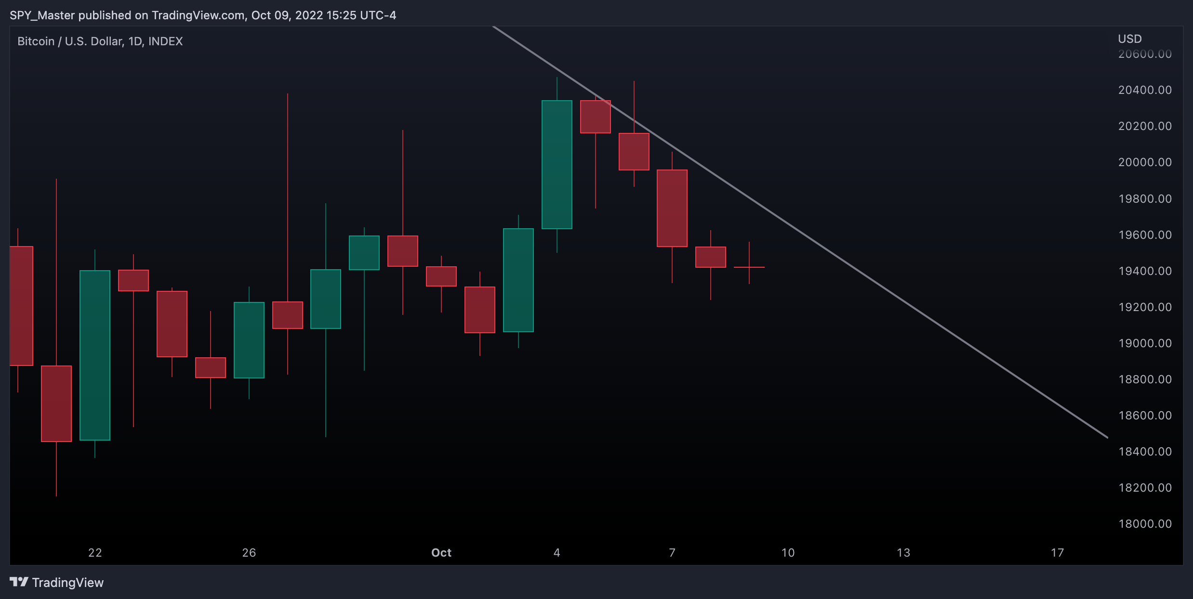Open the TradingView wordmark link
This screenshot has height=599, width=1193.
pyautogui.click(x=68, y=583)
